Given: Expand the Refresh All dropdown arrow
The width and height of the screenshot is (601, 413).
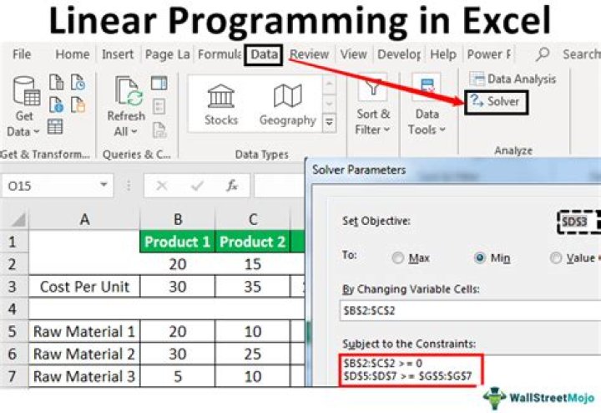Looking at the screenshot, I should pos(134,131).
